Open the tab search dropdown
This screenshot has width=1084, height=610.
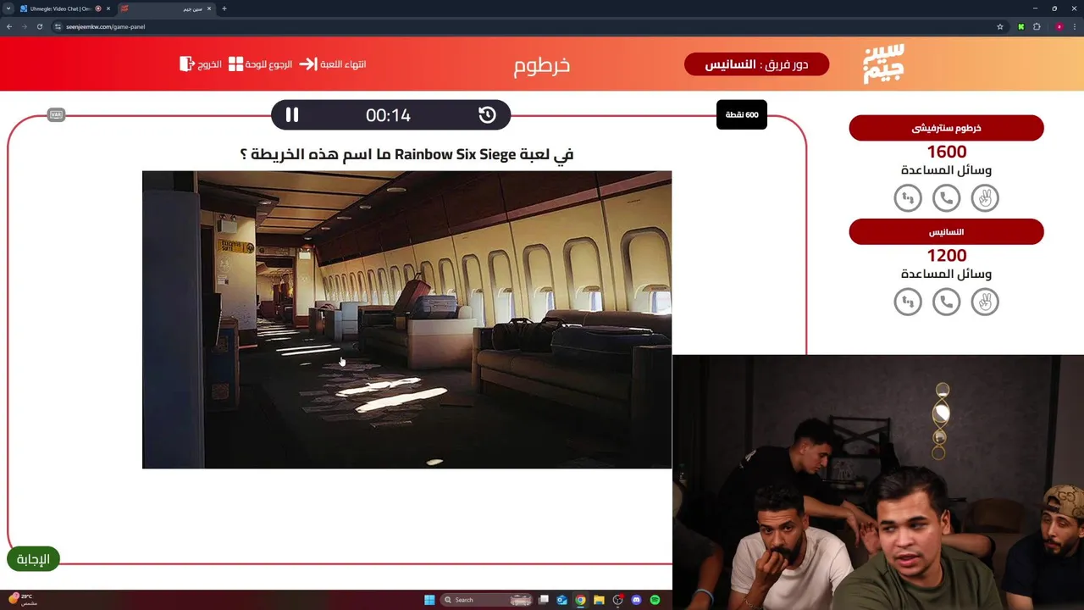pos(7,8)
